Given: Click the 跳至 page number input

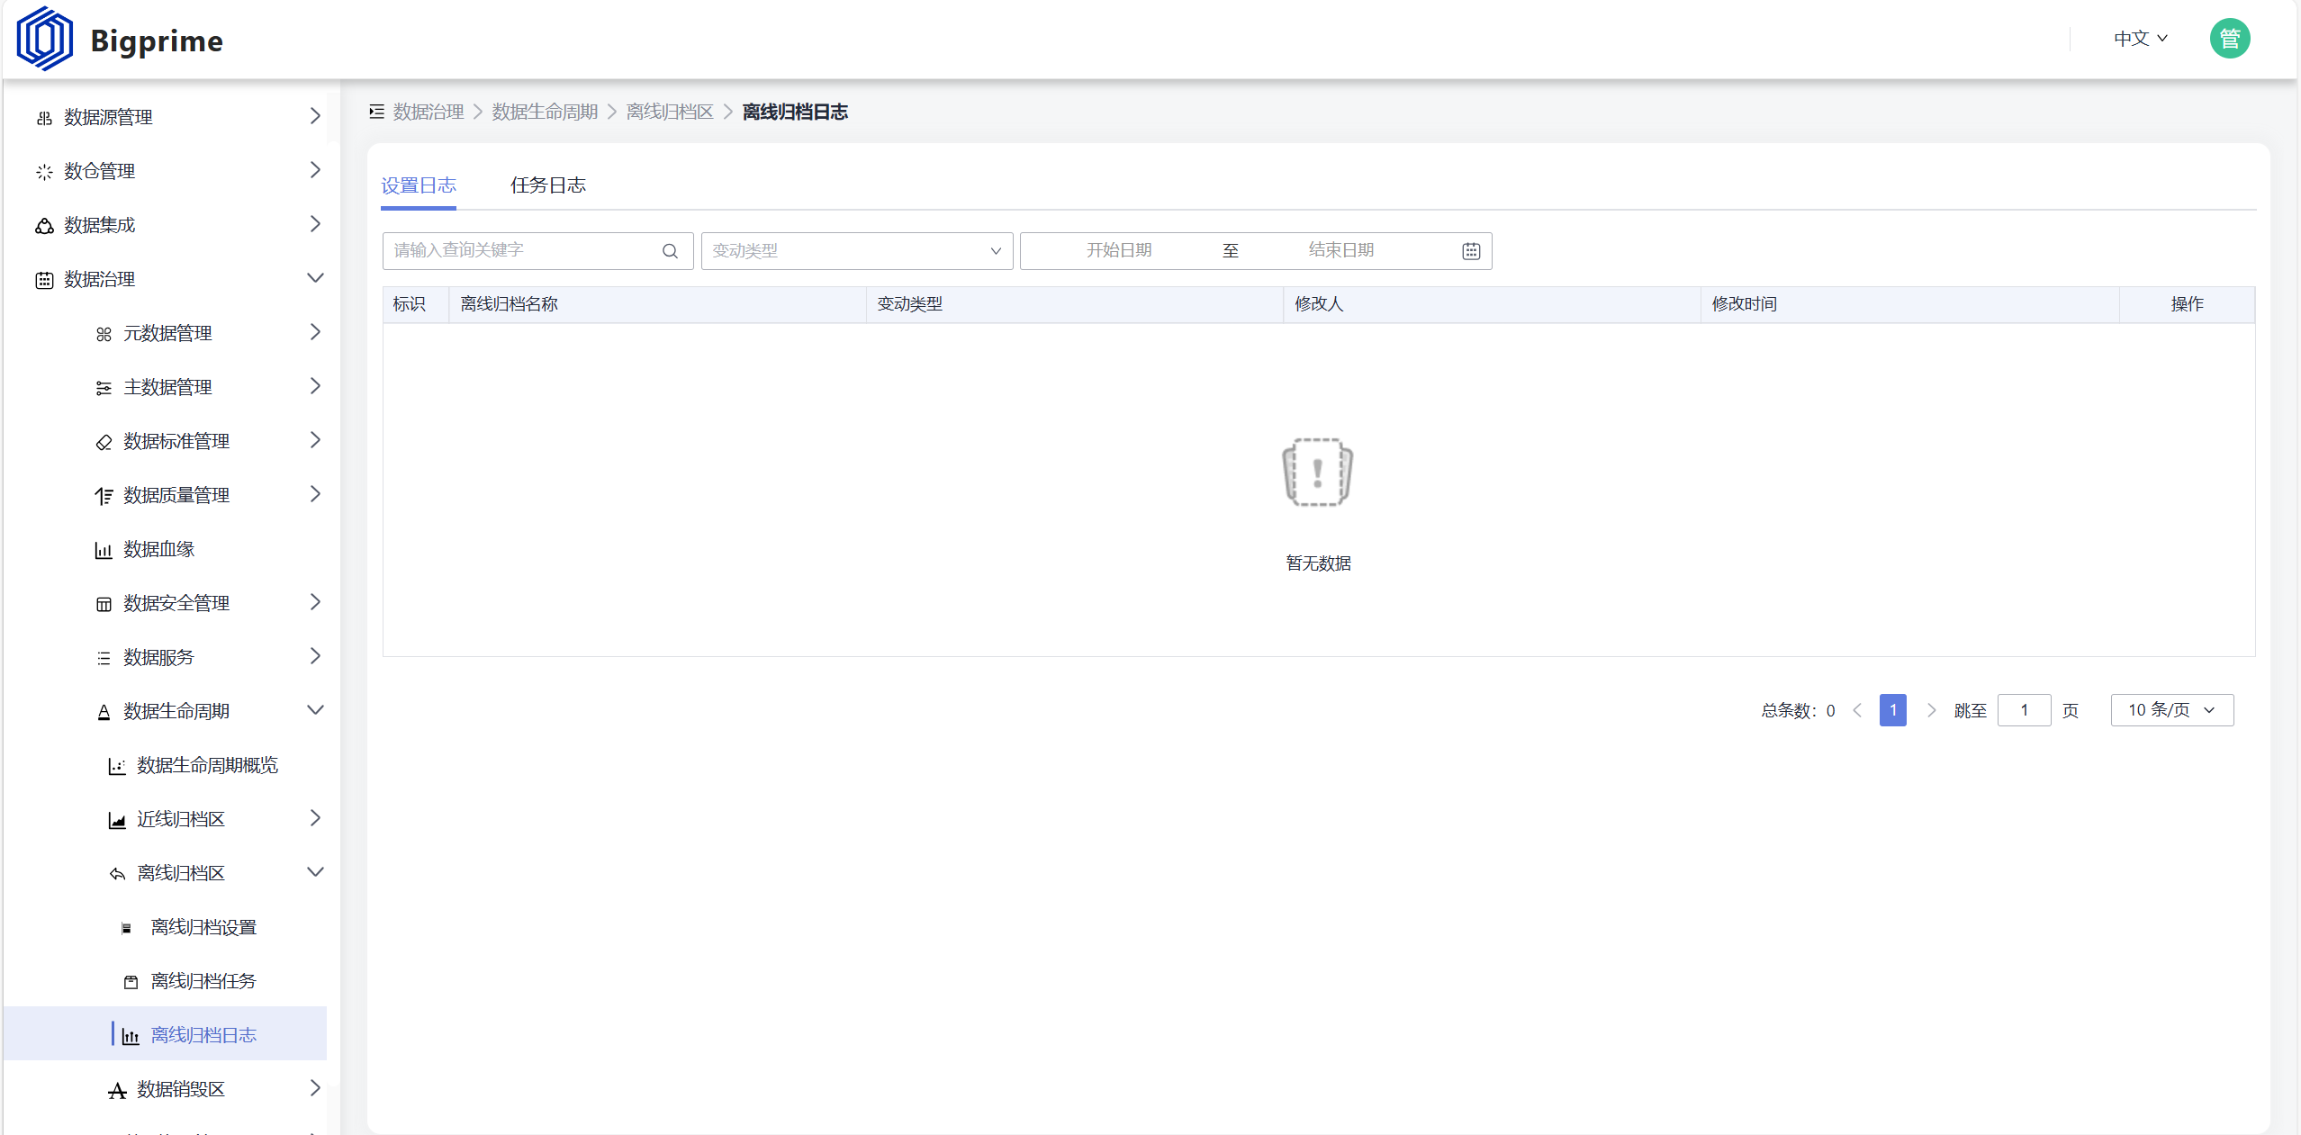Looking at the screenshot, I should [x=2024, y=710].
